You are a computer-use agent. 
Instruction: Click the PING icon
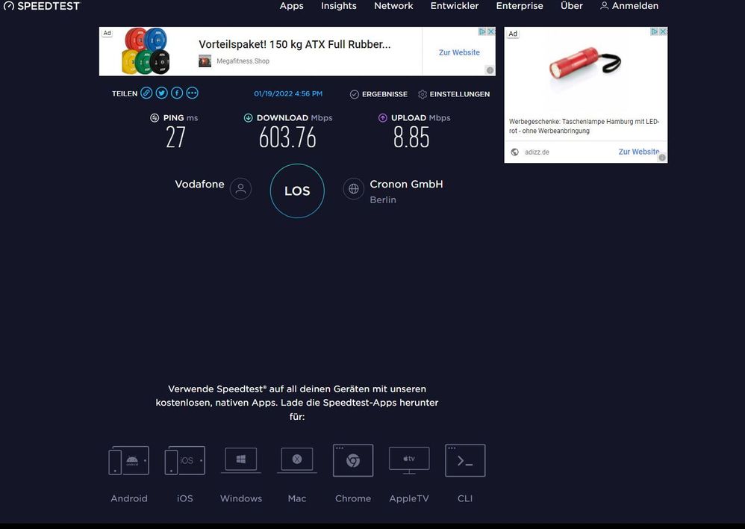point(155,118)
